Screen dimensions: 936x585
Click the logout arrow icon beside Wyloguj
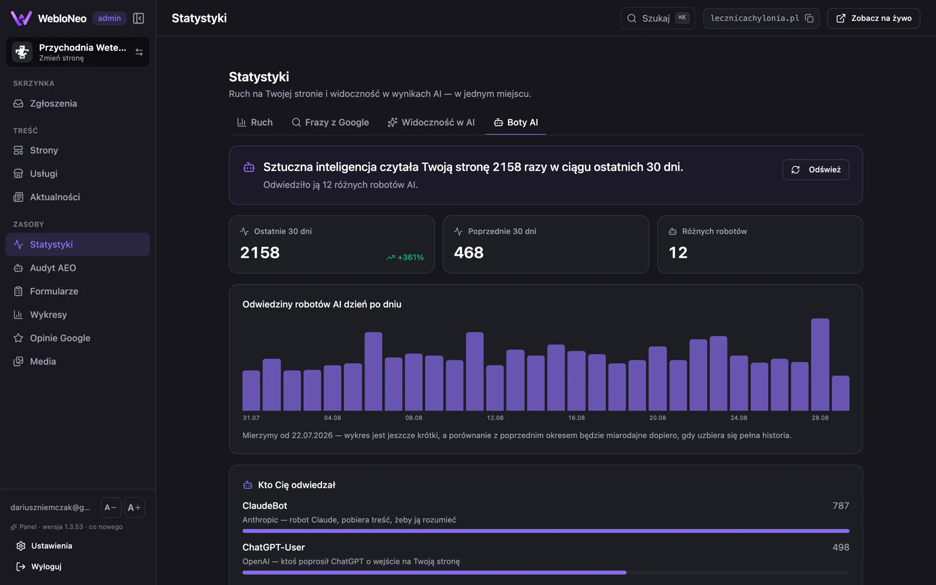pyautogui.click(x=21, y=567)
